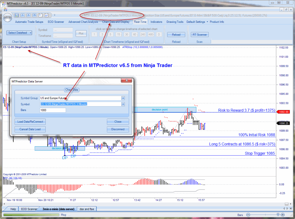Screen dimensions: 295x219
Task: Select the 60 minute timeframe button
Action: coord(135,35)
